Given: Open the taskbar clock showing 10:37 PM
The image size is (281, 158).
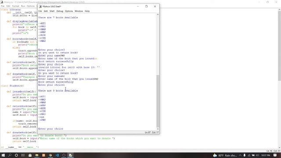Looking at the screenshot, I should coord(266,155).
